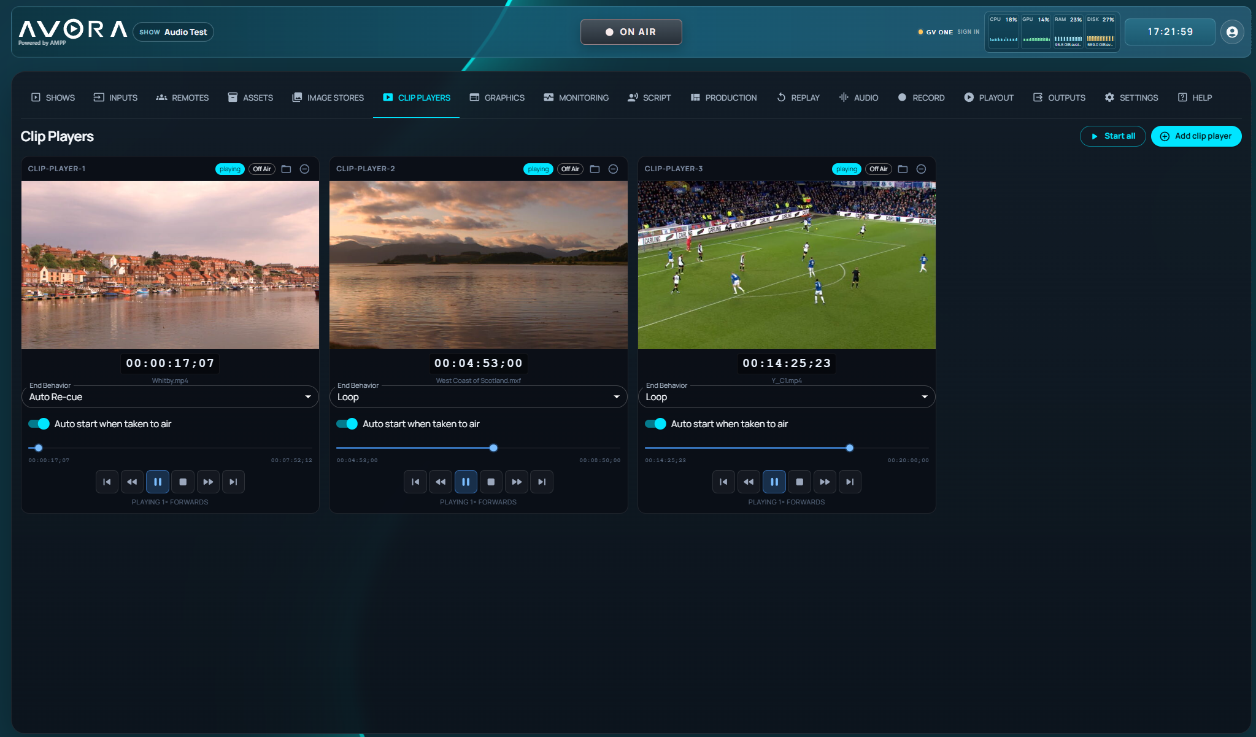Click the Add clip player button
The image size is (1256, 737).
[1196, 136]
